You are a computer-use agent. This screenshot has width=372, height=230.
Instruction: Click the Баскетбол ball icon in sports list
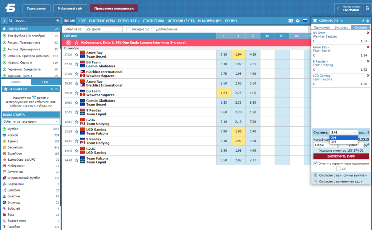4,147
